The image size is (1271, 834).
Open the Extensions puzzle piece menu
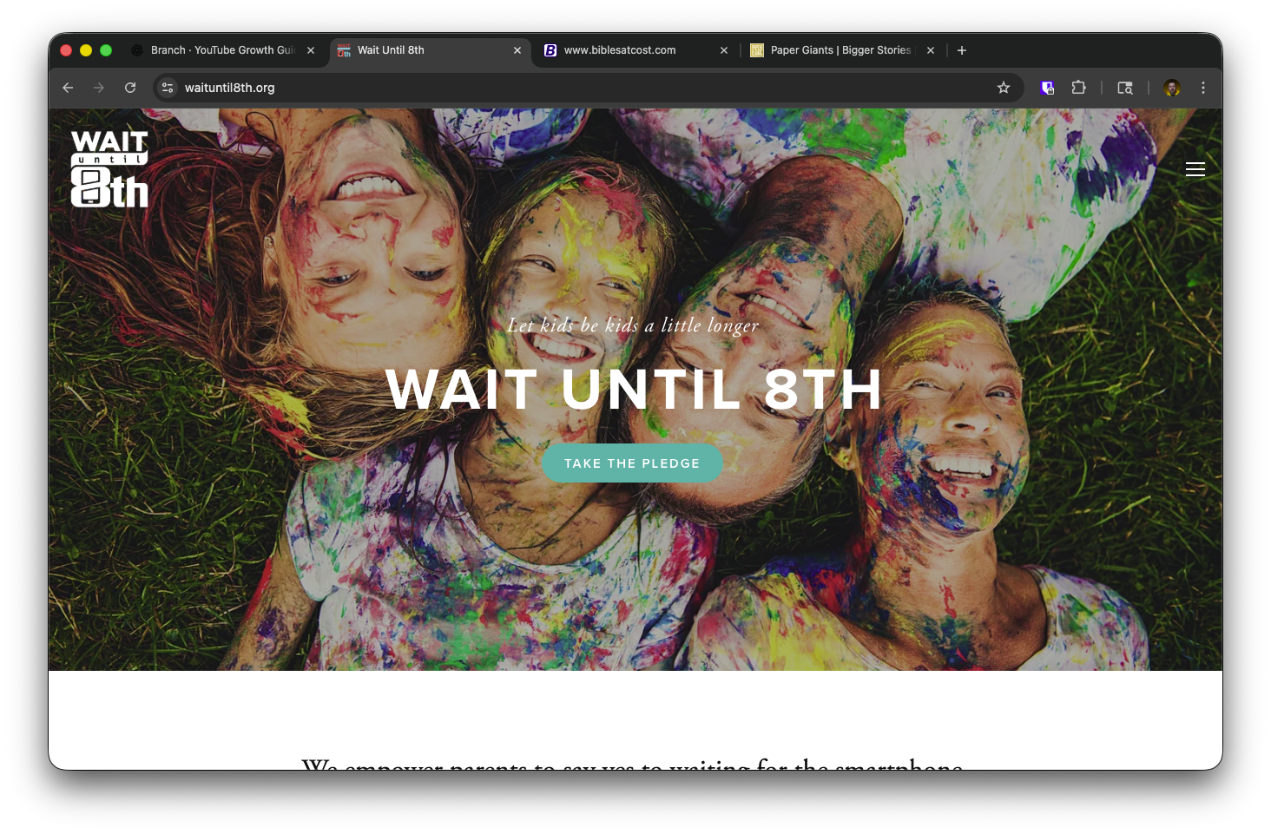(1078, 88)
